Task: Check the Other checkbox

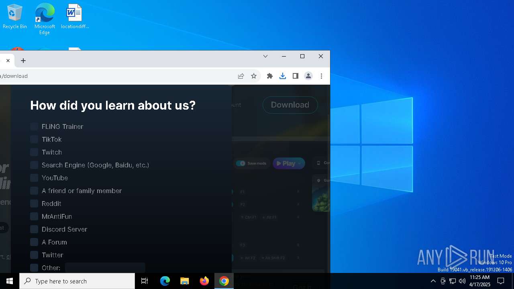Action: pos(34,268)
